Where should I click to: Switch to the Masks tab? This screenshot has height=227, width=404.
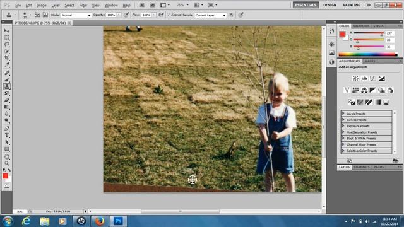(370, 61)
